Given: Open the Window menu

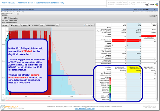Looking at the screenshot, I should click(19, 12).
